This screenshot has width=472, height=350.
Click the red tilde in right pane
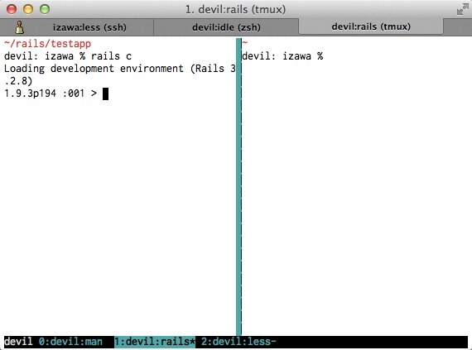(x=245, y=43)
